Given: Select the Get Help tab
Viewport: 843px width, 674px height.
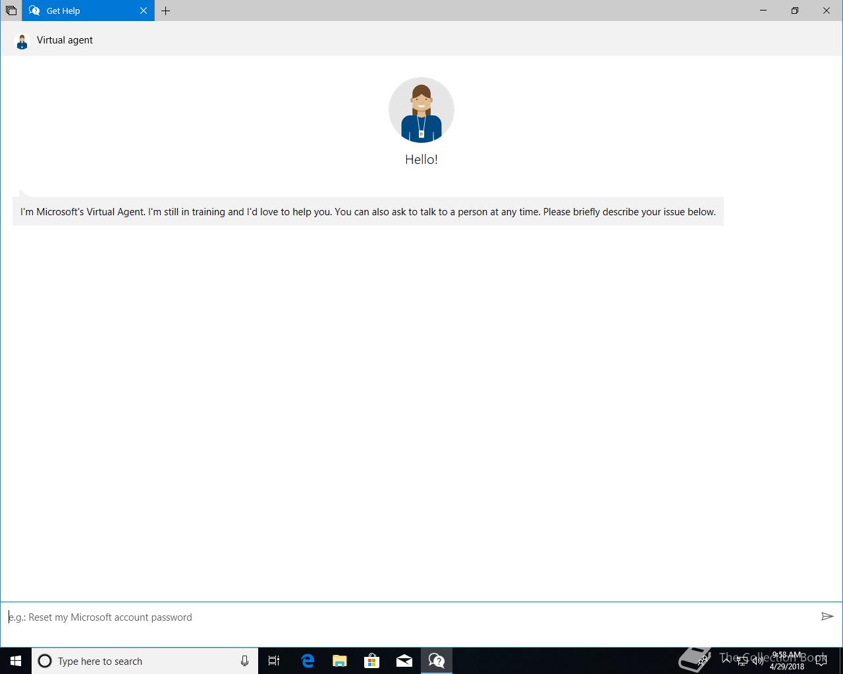Looking at the screenshot, I should [x=88, y=11].
